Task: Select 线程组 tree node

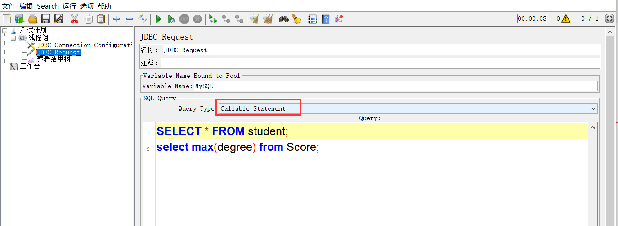Action: (x=38, y=37)
